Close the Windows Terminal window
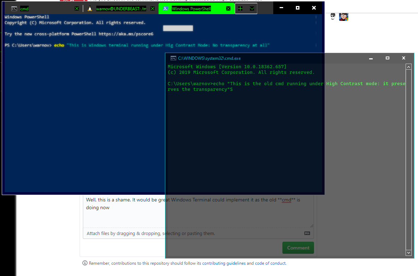418x276 pixels. tap(314, 8)
